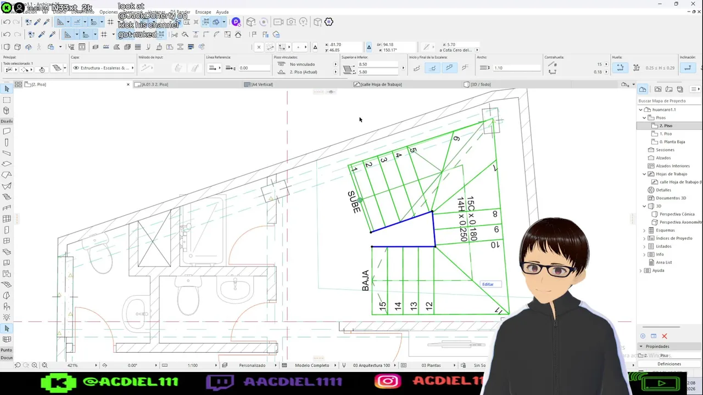Toggle the first stair start/end option

[x=417, y=68]
